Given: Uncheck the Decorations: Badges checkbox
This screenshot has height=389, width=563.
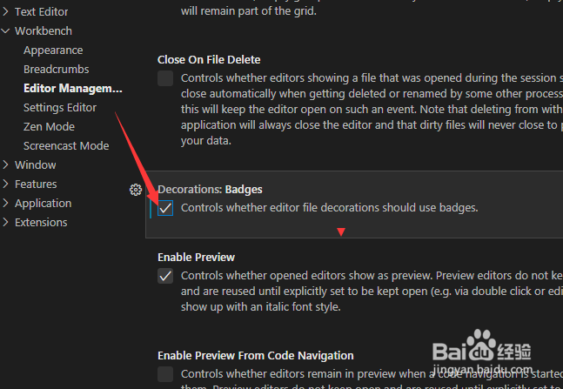Looking at the screenshot, I should click(165, 208).
